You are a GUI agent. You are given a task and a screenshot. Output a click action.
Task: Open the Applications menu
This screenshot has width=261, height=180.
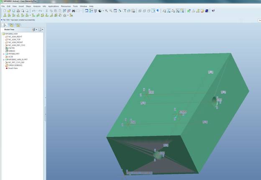pos(53,6)
